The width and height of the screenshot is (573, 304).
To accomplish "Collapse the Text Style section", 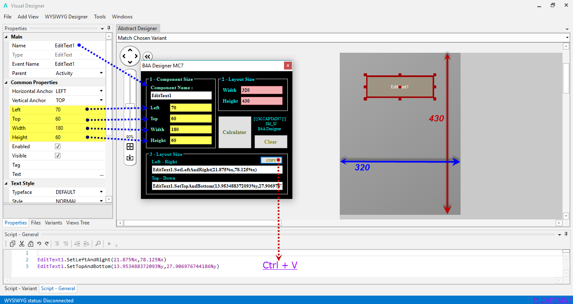I will click(x=6, y=183).
